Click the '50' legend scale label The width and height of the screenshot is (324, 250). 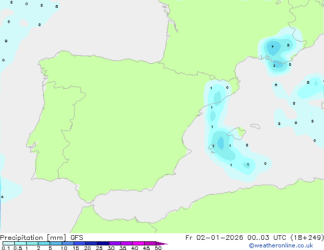(158, 248)
